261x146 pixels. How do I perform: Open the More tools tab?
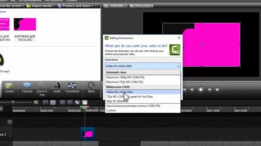click(x=91, y=88)
